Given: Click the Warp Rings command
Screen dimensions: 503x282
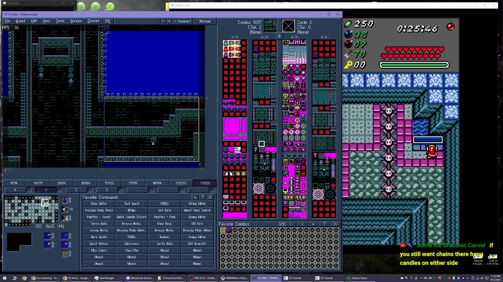Looking at the screenshot, I should [164, 224].
